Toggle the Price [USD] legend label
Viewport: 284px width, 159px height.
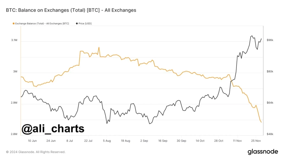pyautogui.click(x=85, y=23)
